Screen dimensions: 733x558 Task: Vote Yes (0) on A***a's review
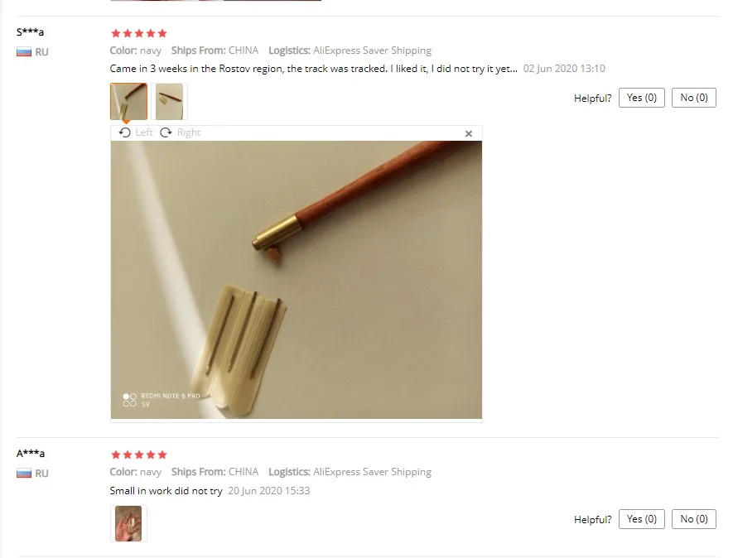[x=641, y=519]
